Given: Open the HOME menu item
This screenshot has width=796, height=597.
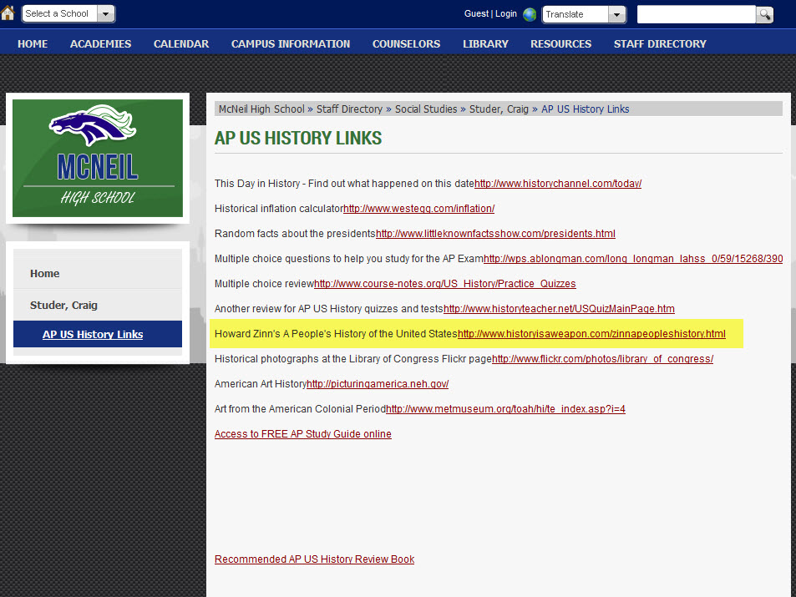Looking at the screenshot, I should click(33, 43).
